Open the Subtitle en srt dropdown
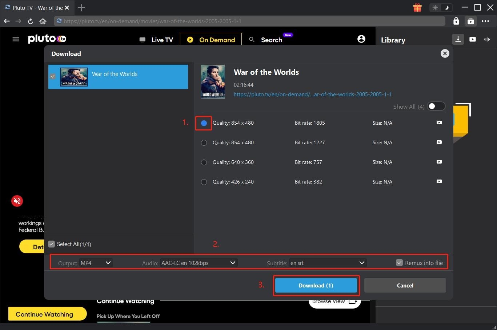The image size is (497, 330). [x=327, y=262]
